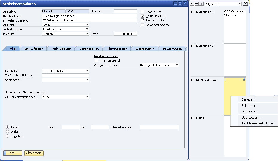This screenshot has height=161, width=278.
Task: Tick the Phantomartikel checkbox
Action: click(97, 61)
